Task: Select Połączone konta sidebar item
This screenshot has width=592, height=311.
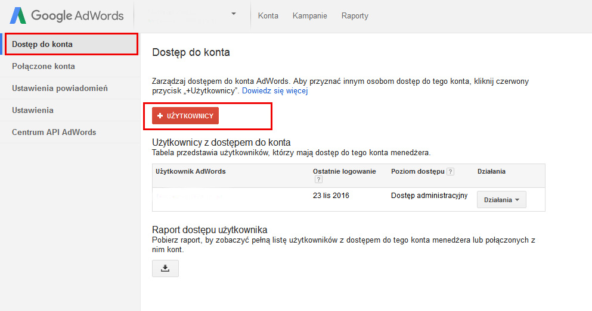Action: [70, 66]
